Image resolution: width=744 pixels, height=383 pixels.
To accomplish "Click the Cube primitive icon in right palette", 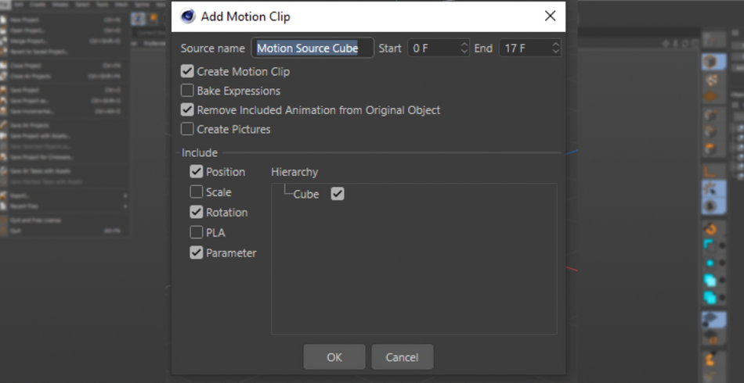I will [x=710, y=62].
